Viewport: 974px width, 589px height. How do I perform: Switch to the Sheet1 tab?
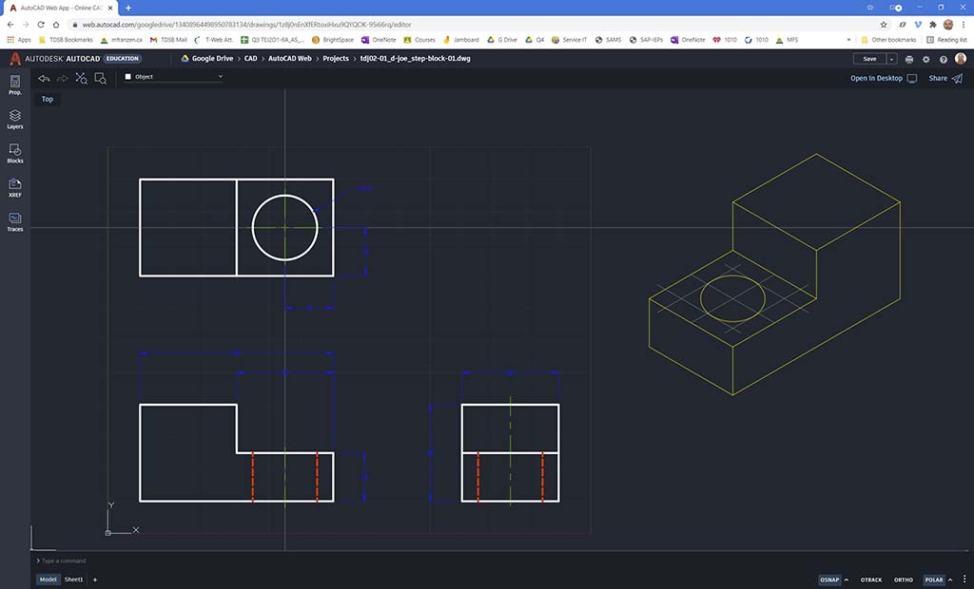[73, 579]
